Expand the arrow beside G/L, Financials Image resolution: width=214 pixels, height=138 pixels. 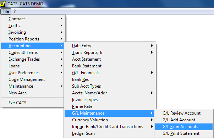point(152,73)
